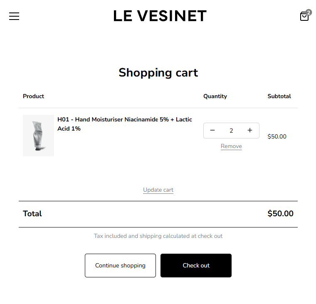Open the shopping bag cart icon
The height and width of the screenshot is (304, 316).
pos(304,16)
